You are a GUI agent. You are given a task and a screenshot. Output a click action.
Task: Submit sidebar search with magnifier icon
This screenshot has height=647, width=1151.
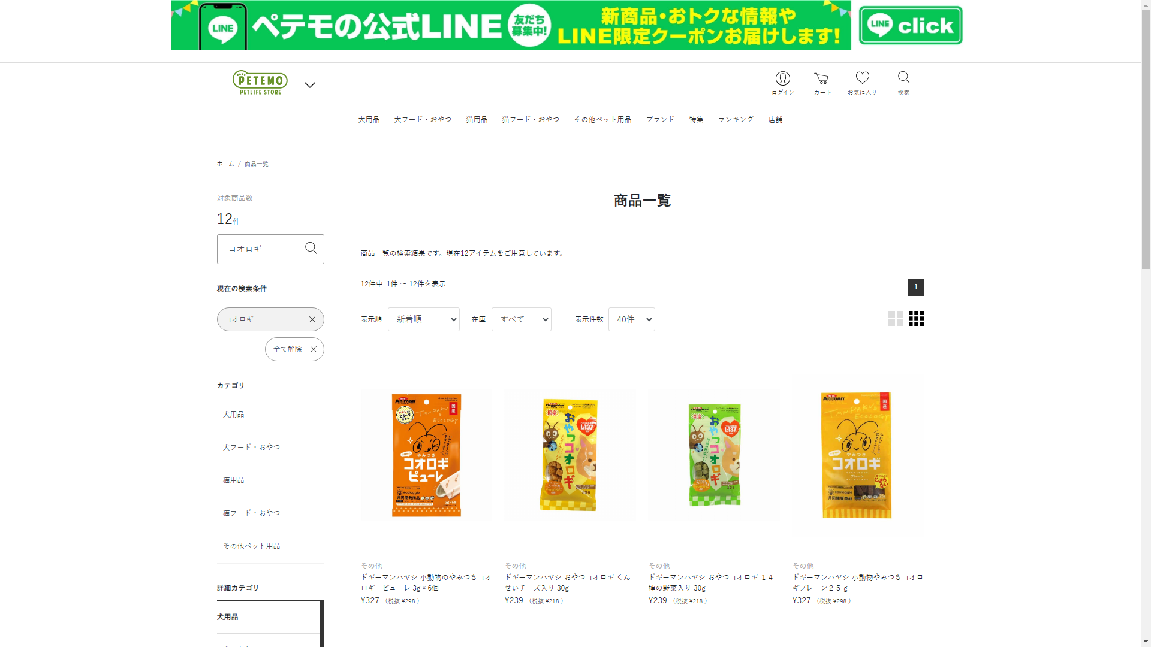pyautogui.click(x=311, y=249)
